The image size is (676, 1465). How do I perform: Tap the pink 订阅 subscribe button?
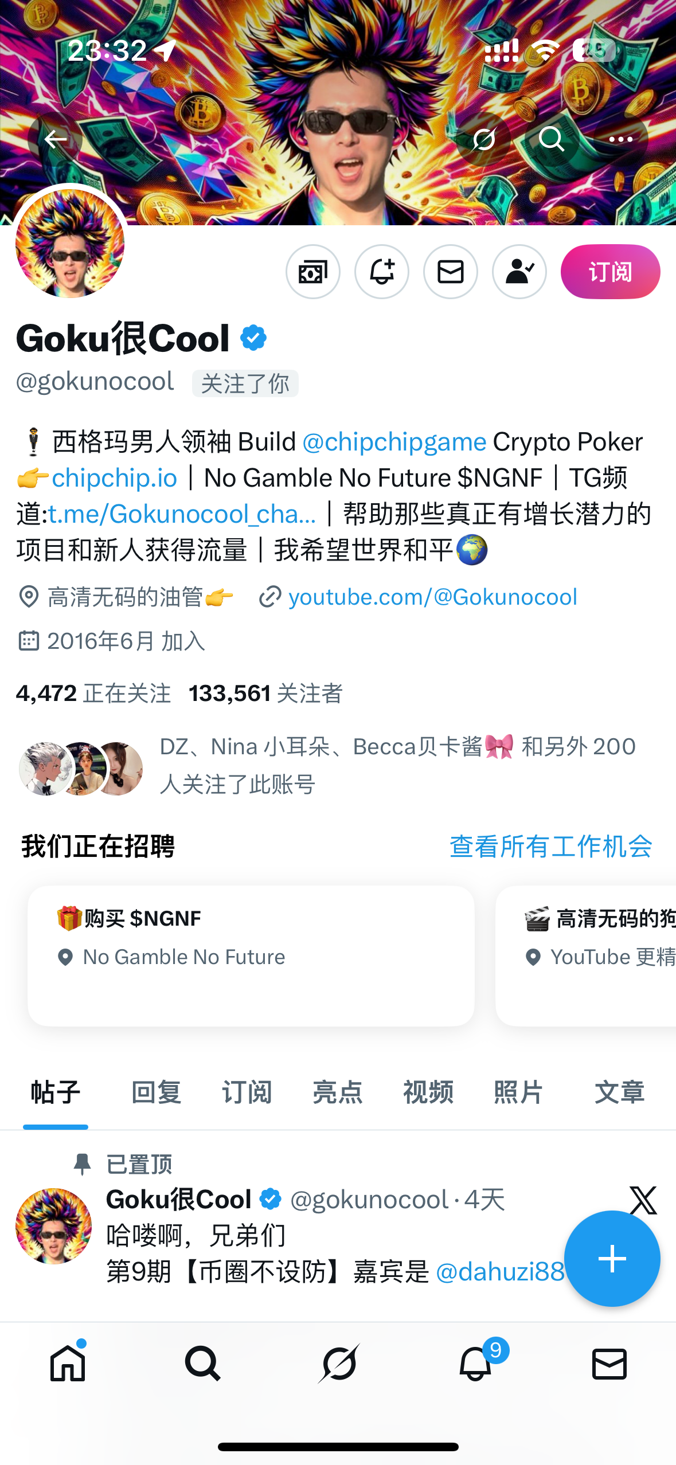tap(610, 272)
